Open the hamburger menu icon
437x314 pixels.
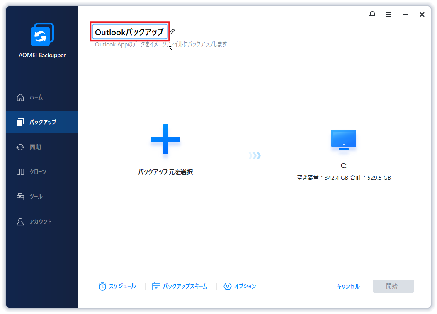click(x=389, y=14)
